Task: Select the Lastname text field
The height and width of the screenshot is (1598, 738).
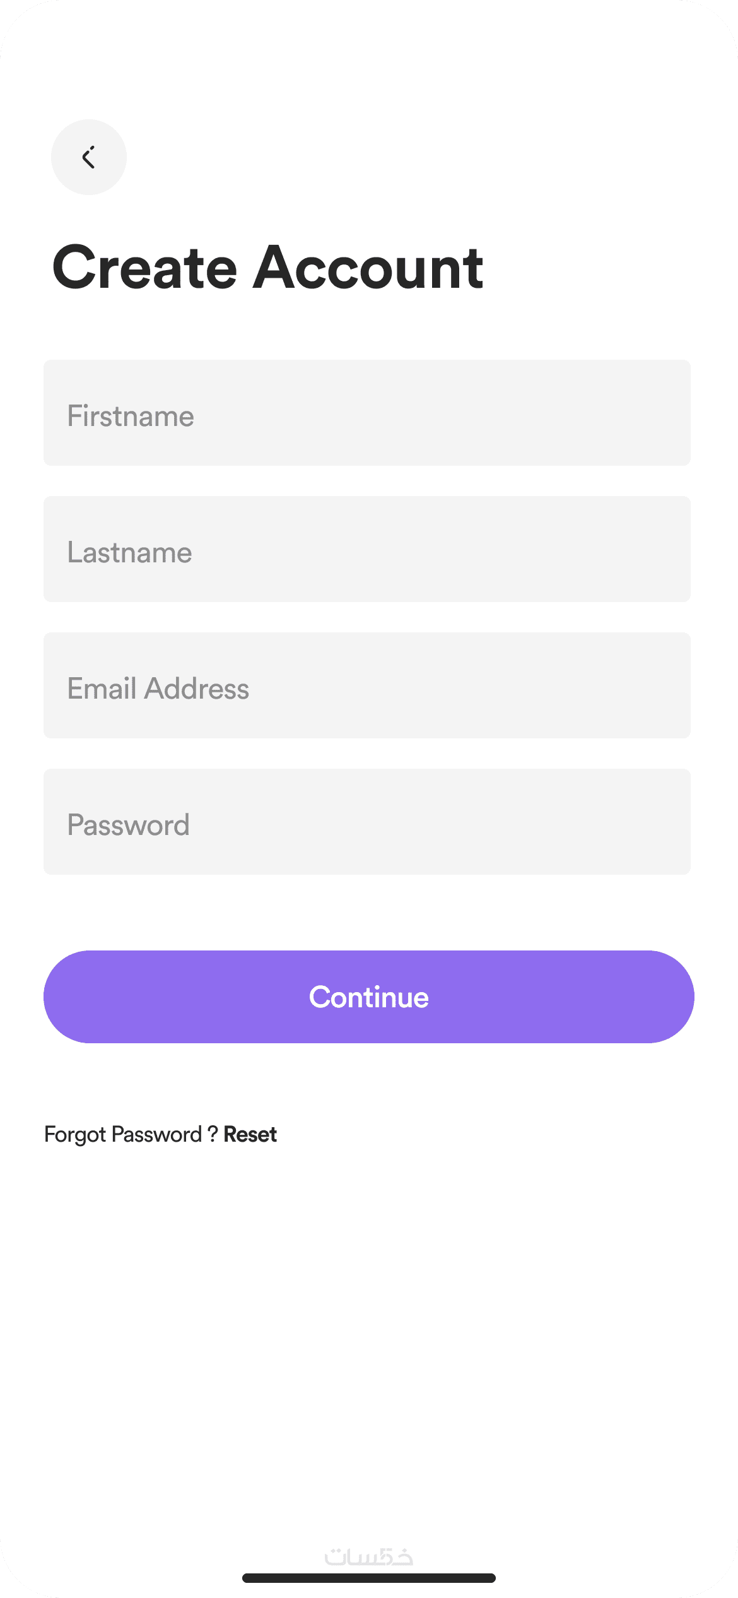Action: click(366, 549)
